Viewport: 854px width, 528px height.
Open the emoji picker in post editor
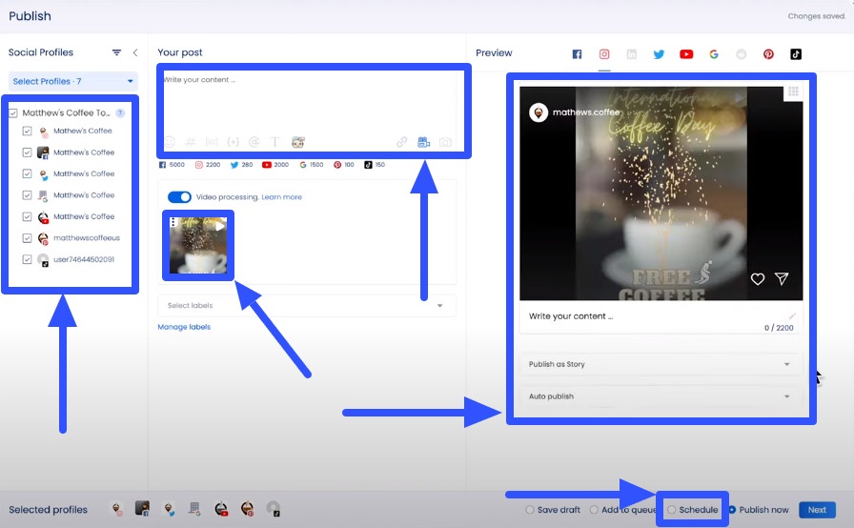[169, 142]
